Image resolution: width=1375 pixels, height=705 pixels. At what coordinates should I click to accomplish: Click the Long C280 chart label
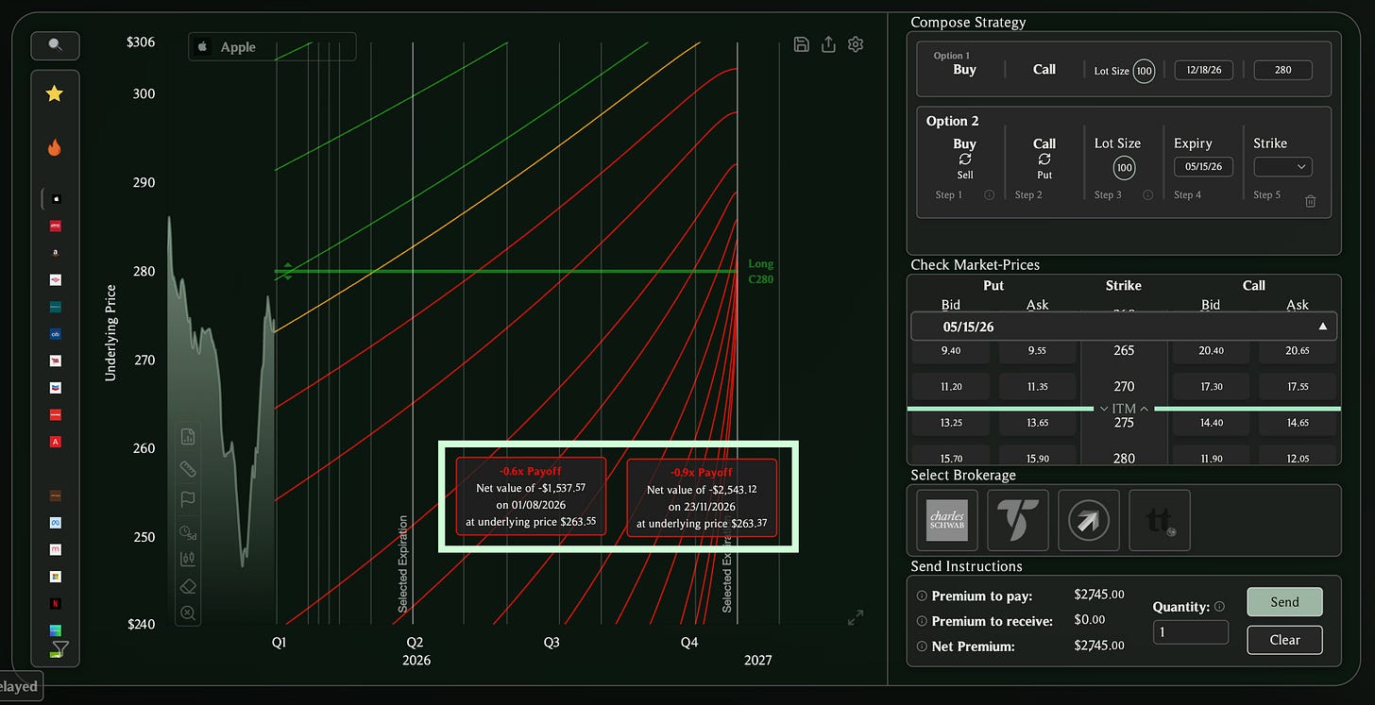click(x=761, y=272)
